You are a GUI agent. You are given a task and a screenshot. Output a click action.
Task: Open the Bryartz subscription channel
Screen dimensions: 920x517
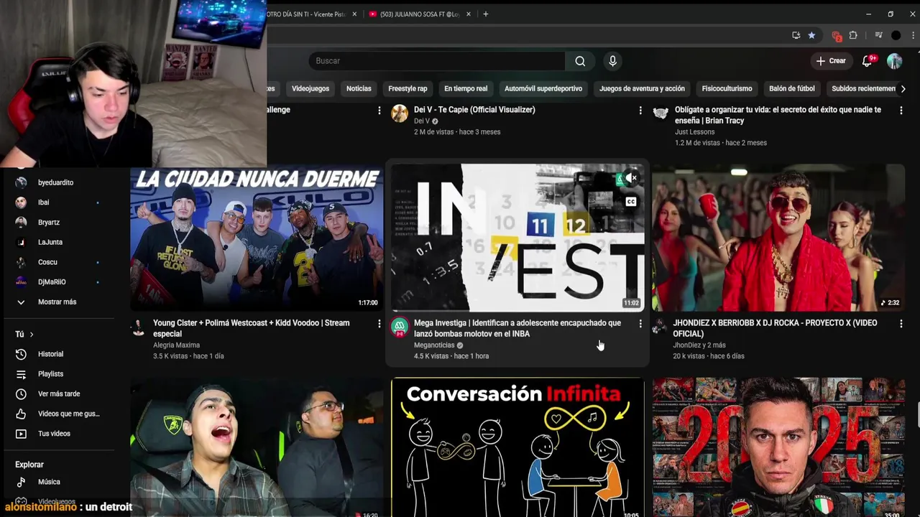(x=59, y=223)
